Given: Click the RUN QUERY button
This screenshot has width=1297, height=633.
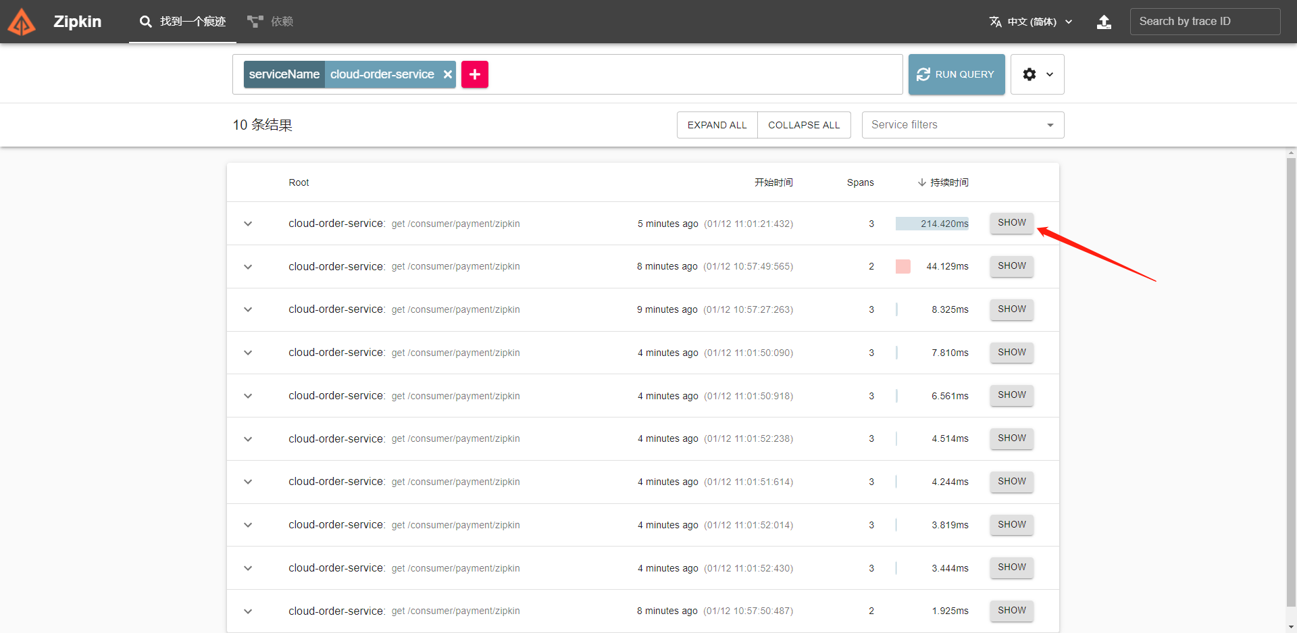Looking at the screenshot, I should tap(957, 74).
